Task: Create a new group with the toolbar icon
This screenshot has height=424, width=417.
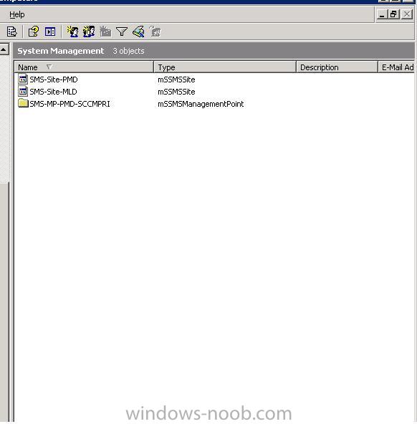Action: point(89,32)
